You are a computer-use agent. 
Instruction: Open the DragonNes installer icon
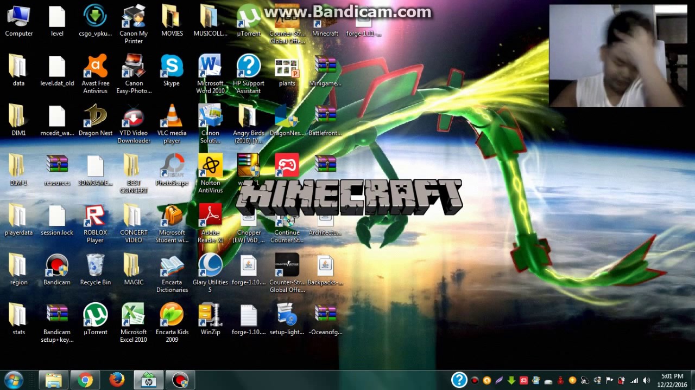tap(287, 120)
